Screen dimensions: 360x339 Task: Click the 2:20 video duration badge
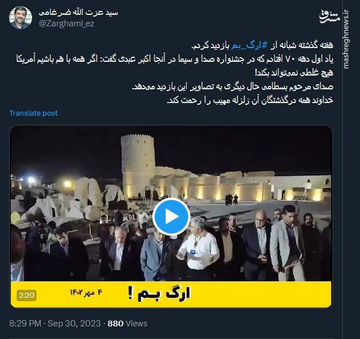point(26,295)
